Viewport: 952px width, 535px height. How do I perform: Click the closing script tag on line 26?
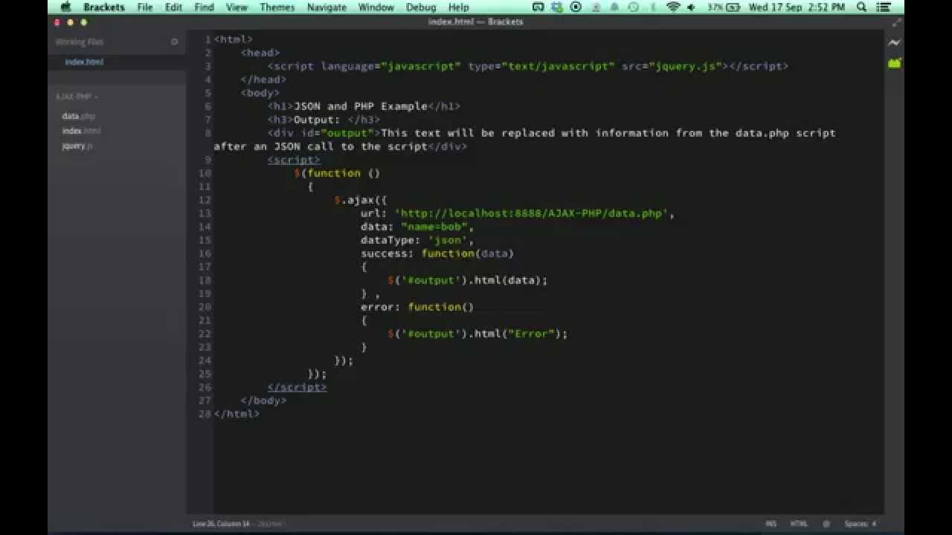click(297, 387)
